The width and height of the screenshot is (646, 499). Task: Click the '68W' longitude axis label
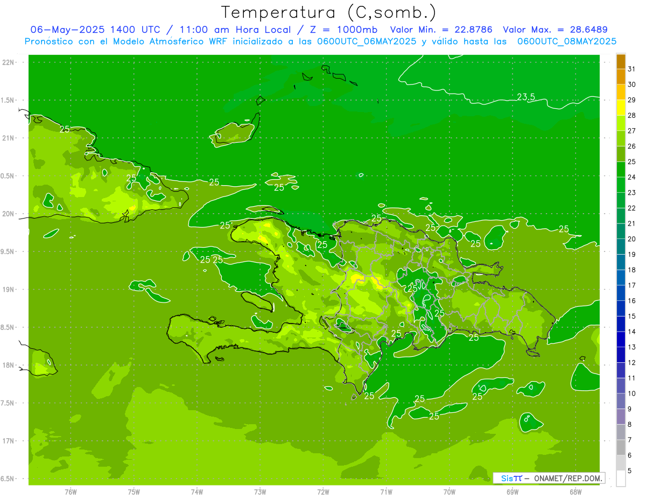coord(575,492)
